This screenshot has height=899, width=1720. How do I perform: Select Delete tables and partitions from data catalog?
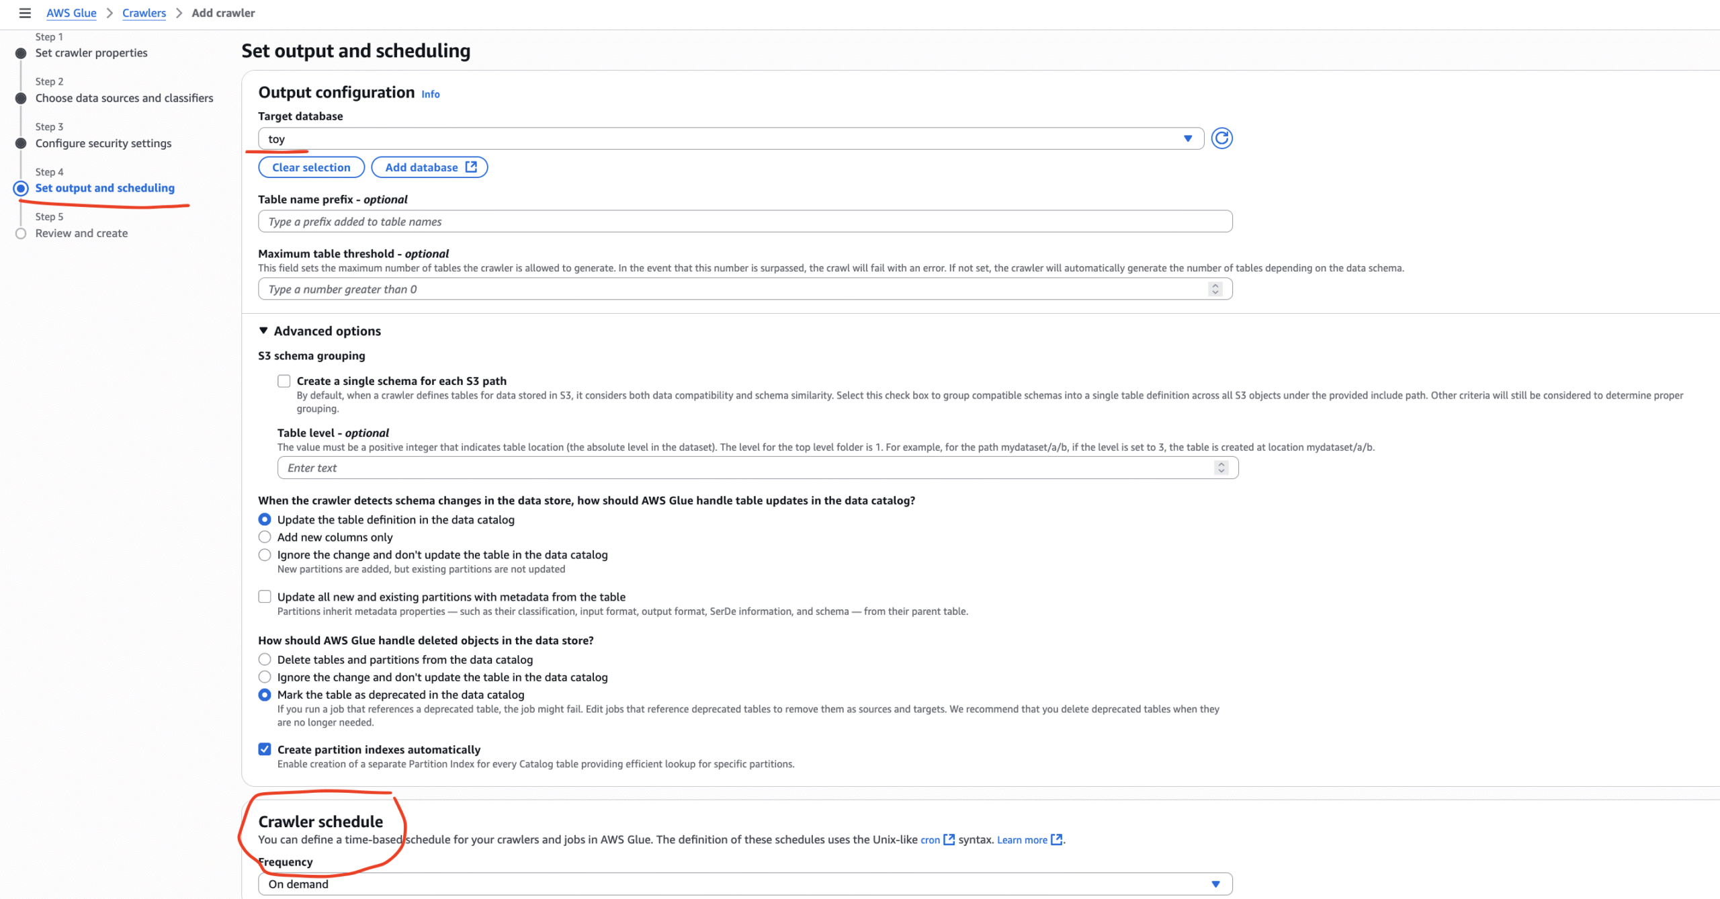coord(265,659)
